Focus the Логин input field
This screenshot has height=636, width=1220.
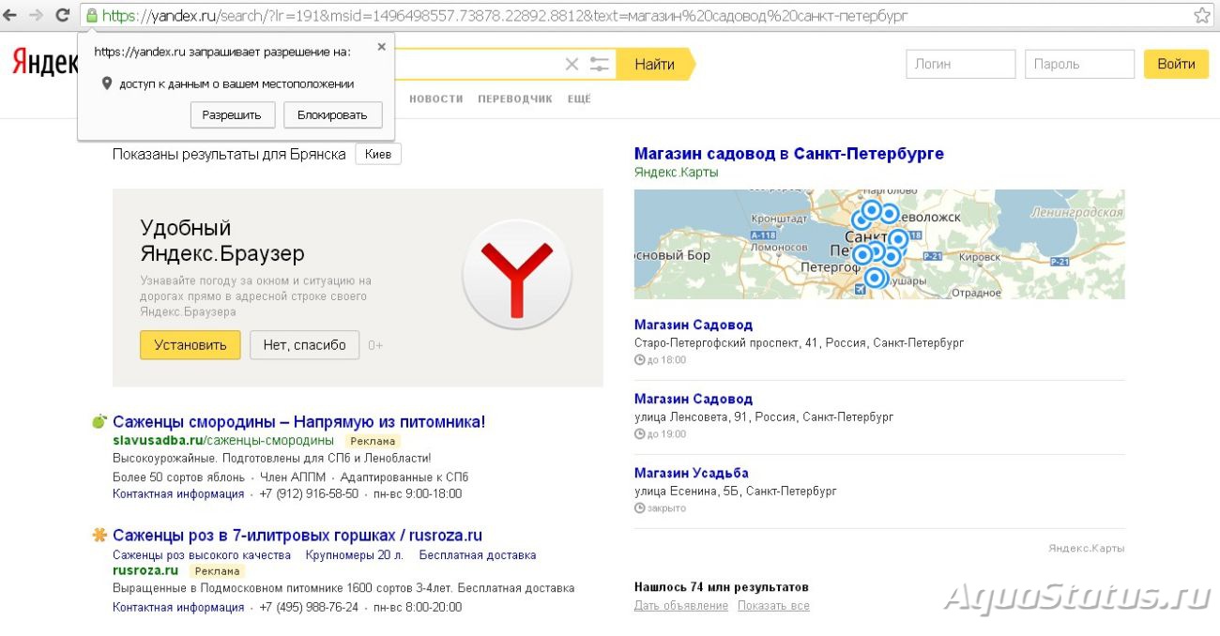pyautogui.click(x=960, y=64)
